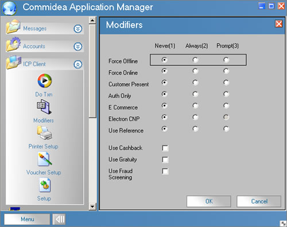
Task: Click the ICP Client folder icon
Action: click(x=13, y=62)
